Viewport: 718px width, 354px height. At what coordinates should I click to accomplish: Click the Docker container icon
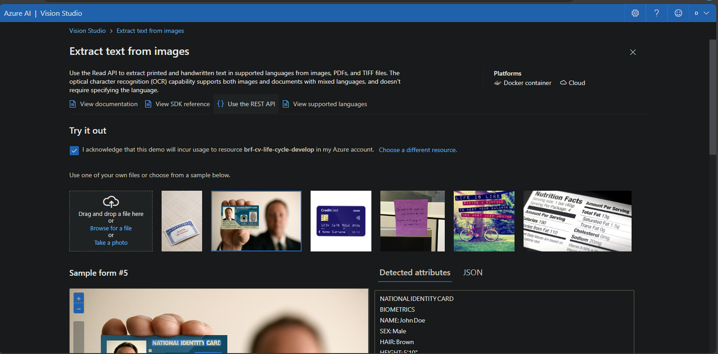point(497,83)
